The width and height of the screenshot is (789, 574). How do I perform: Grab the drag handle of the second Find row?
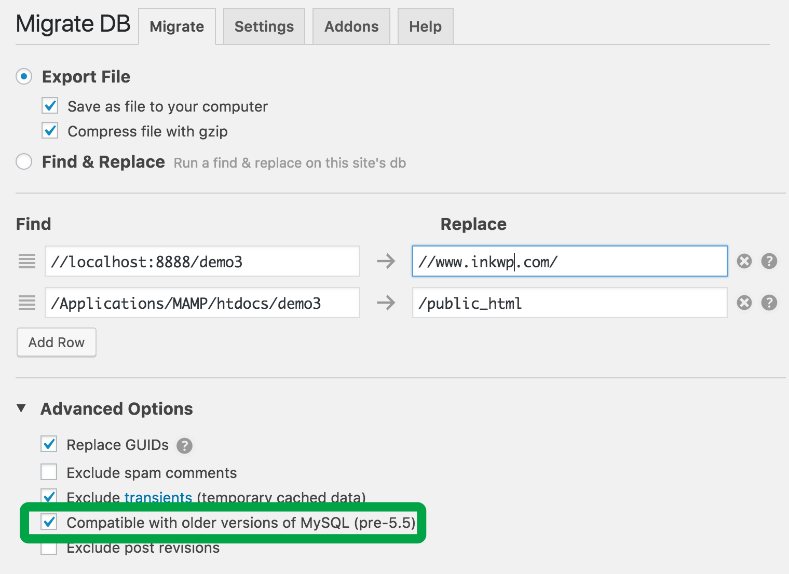coord(26,303)
